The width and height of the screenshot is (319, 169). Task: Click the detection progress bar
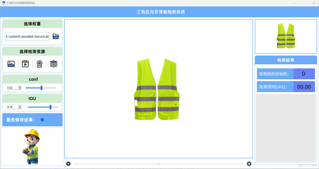(158, 164)
